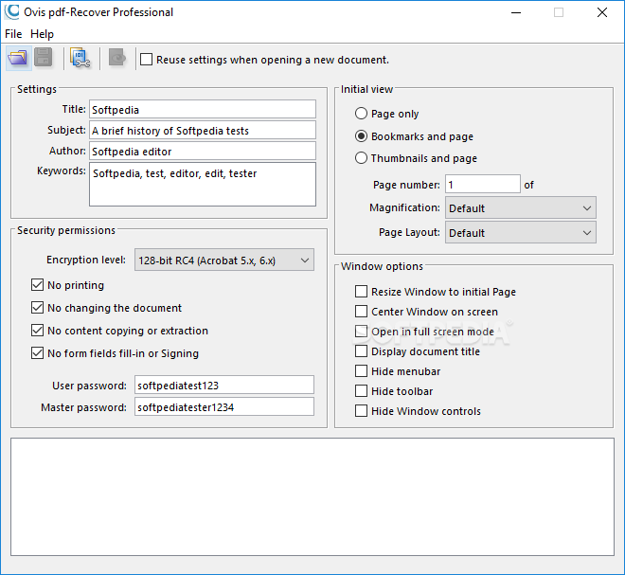Viewport: 625px width, 575px height.
Task: Open a PDF with the folder icon
Action: click(x=18, y=58)
